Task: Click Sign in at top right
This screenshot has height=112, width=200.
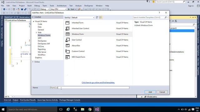Action: 191,6
